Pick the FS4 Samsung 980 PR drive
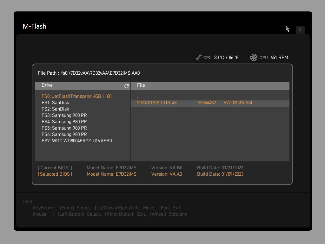The width and height of the screenshot is (325, 244). (x=64, y=122)
